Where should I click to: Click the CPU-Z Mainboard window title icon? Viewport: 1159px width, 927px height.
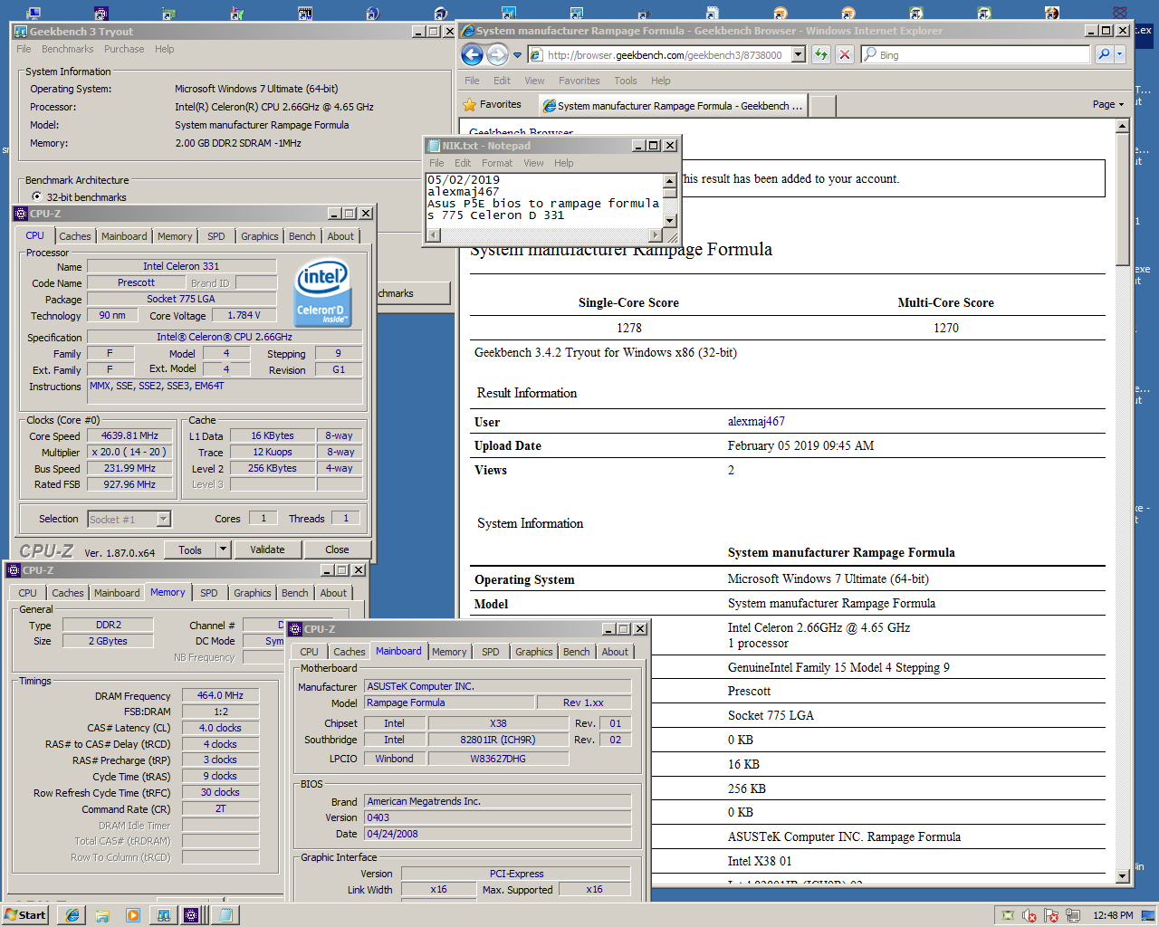click(x=295, y=628)
